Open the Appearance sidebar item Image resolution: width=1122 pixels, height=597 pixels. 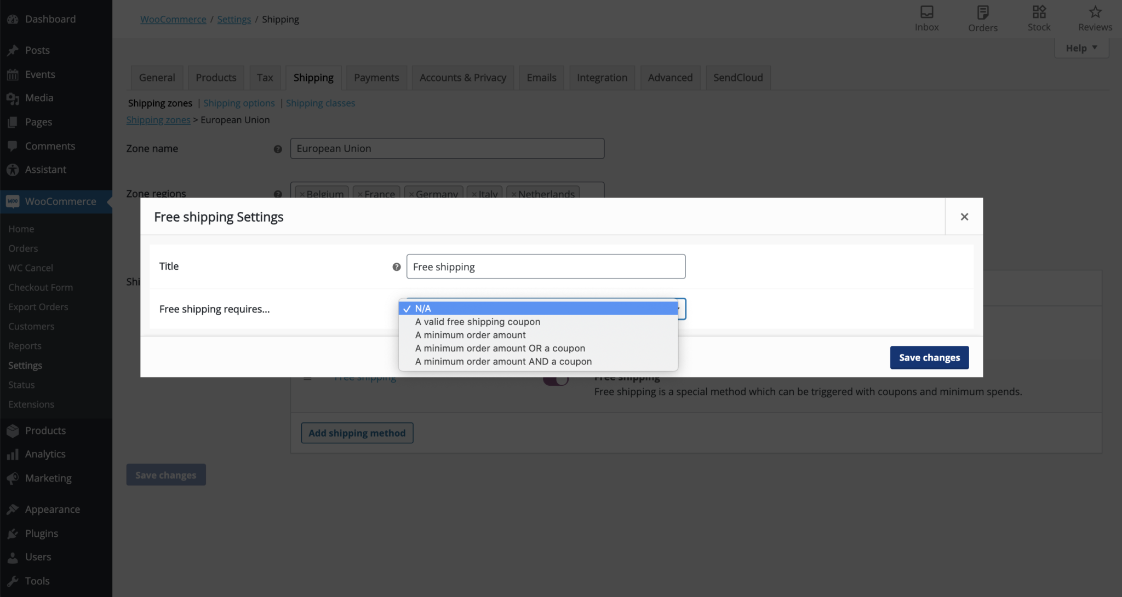tap(51, 509)
